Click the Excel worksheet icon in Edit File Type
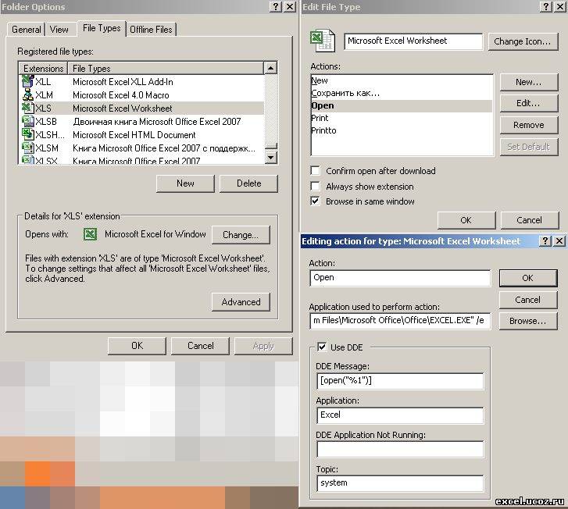Viewport: 568px width, 509px height. click(323, 41)
